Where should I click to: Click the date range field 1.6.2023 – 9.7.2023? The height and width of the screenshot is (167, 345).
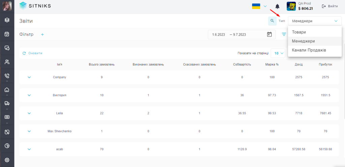242,34
